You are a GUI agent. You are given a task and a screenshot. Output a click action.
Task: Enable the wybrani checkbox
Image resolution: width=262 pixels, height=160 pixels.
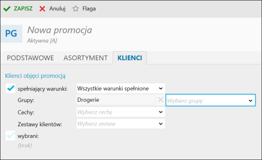click(10, 135)
